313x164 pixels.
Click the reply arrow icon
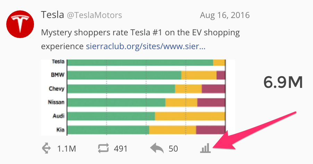[x=157, y=148]
